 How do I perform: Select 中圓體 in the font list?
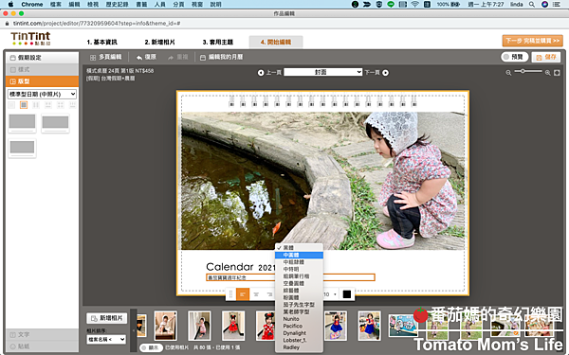(x=299, y=255)
